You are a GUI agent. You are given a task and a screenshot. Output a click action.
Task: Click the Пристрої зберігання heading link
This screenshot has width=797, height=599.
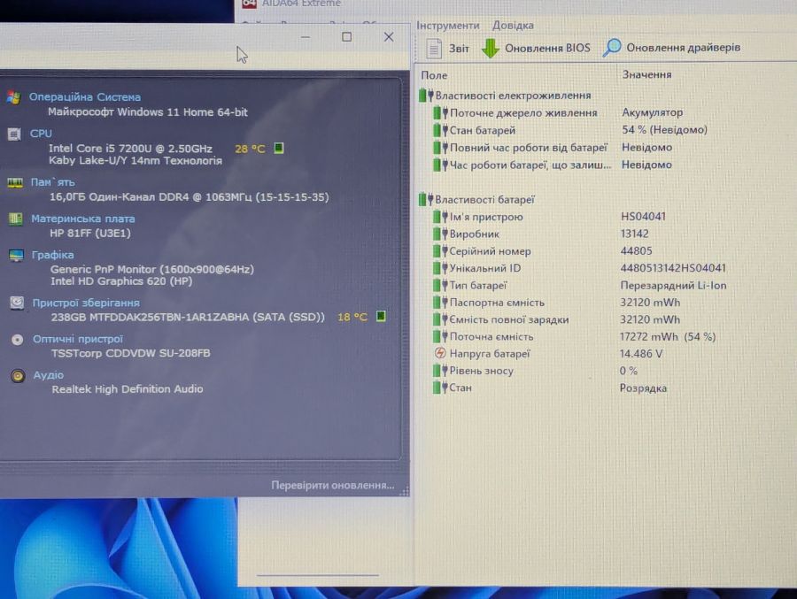(x=86, y=303)
